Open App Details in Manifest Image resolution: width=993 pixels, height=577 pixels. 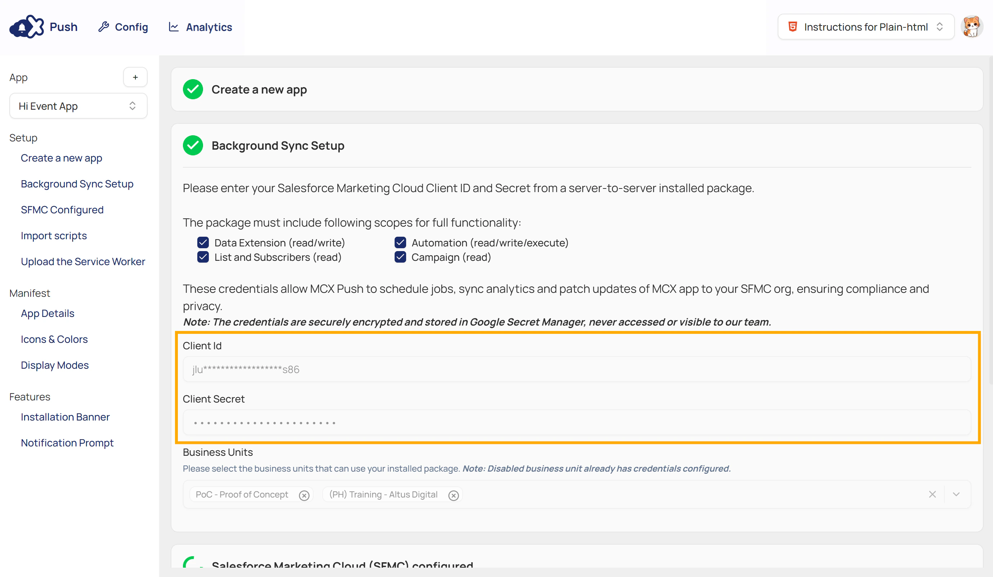48,313
